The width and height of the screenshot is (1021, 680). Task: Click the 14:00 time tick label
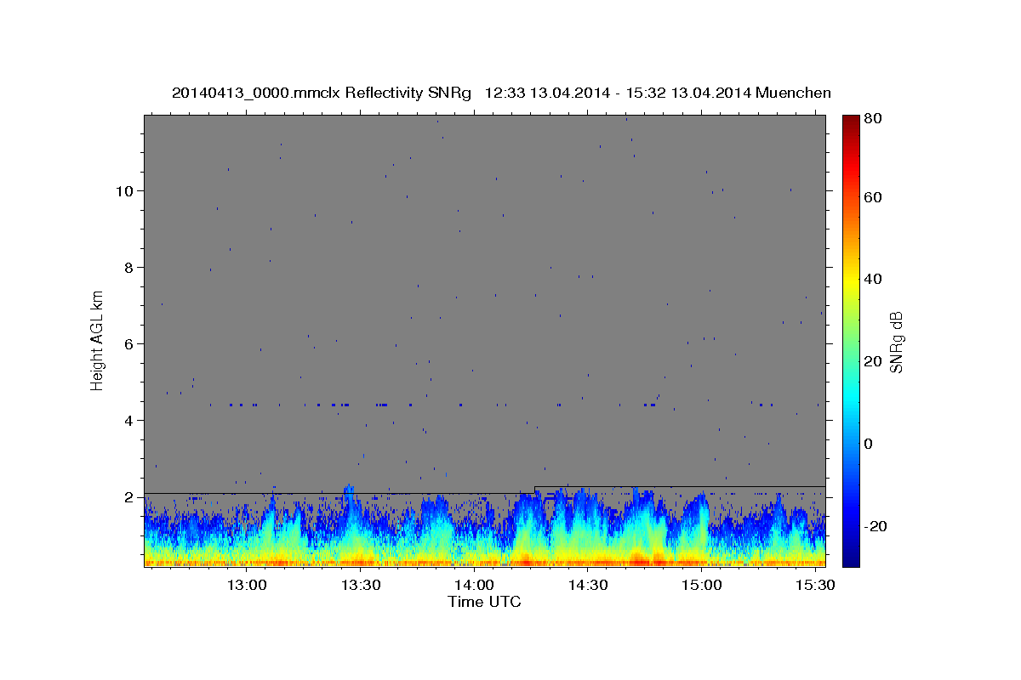474,586
